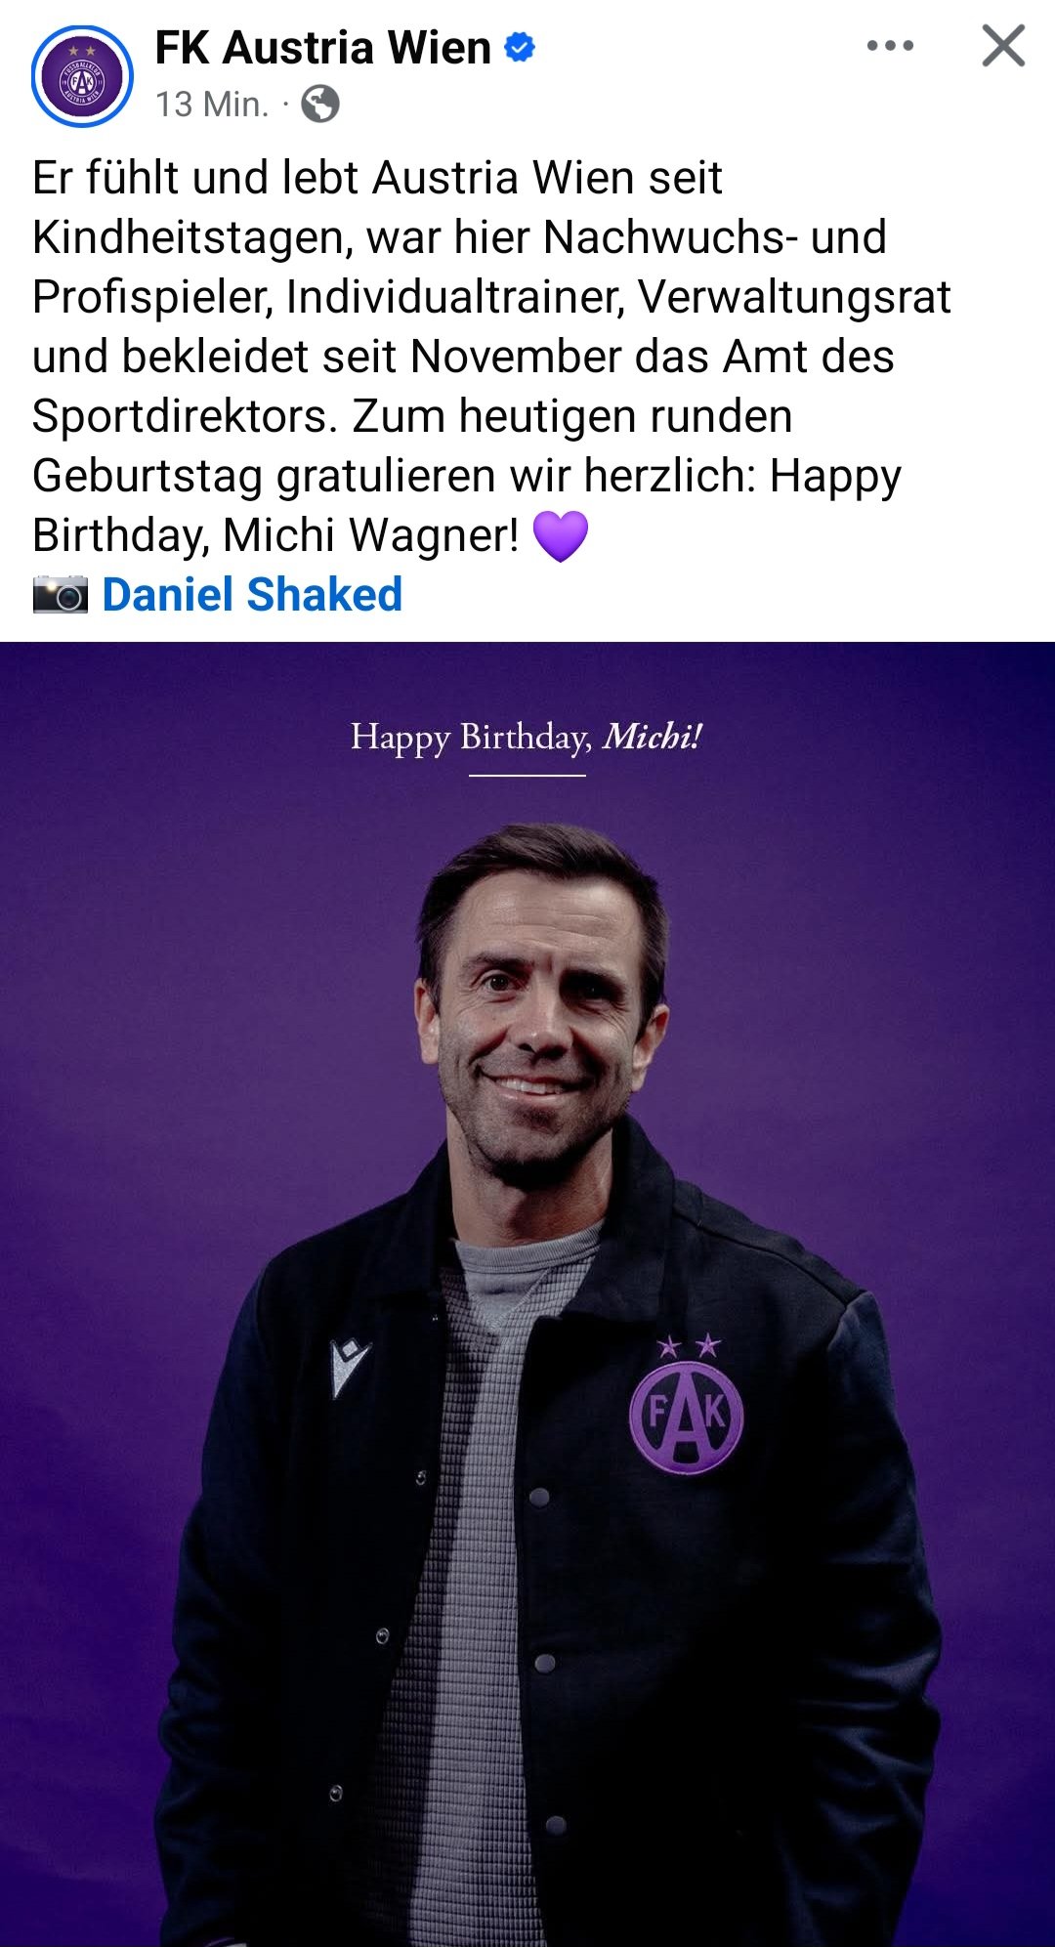The image size is (1055, 1947).
Task: Click the Happy Birthday, Michi! heading on image
Action: pos(527,738)
